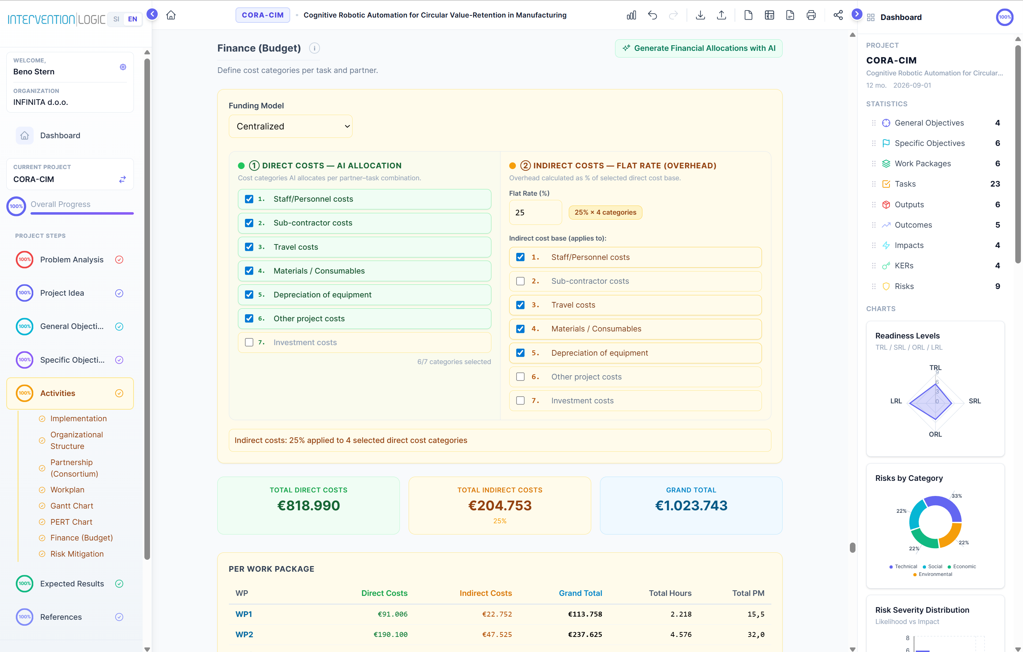Toggle direct Depreciation of equipment checkbox
This screenshot has width=1023, height=652.
point(249,295)
